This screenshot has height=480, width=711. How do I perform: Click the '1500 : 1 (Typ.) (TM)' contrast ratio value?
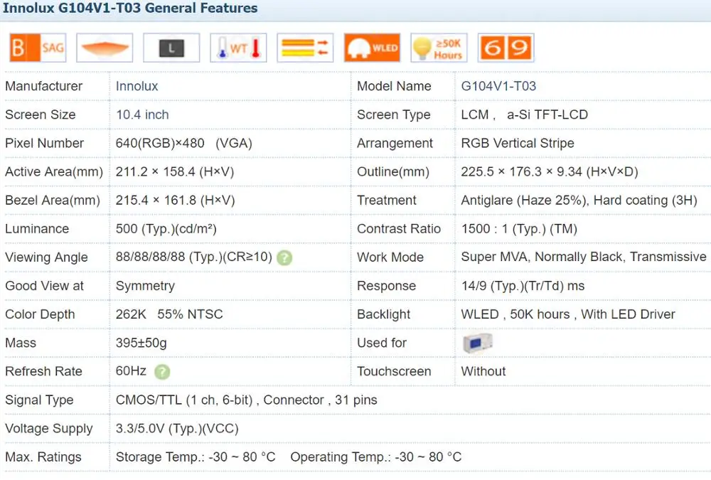coord(519,229)
